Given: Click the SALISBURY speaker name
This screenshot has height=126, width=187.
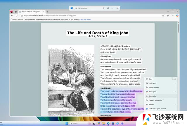Looking at the screenshot, I should click(x=106, y=88).
